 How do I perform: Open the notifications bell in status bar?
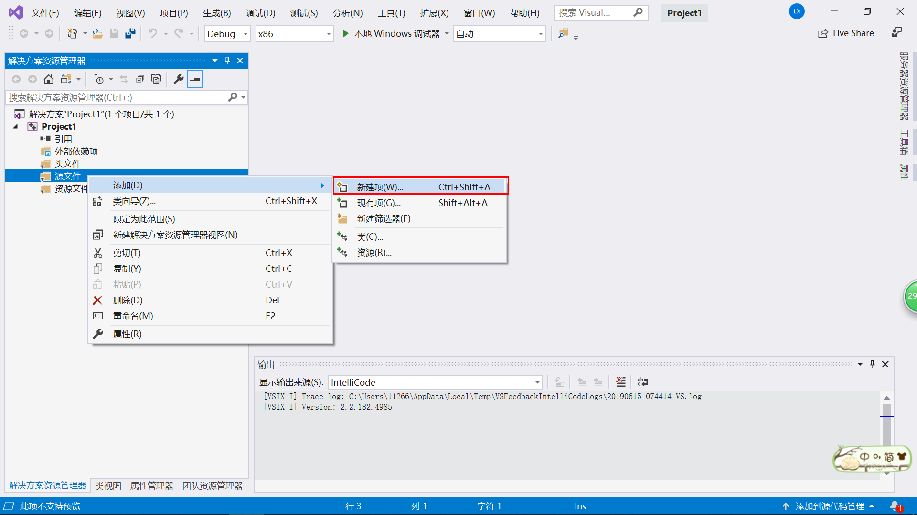pyautogui.click(x=895, y=506)
